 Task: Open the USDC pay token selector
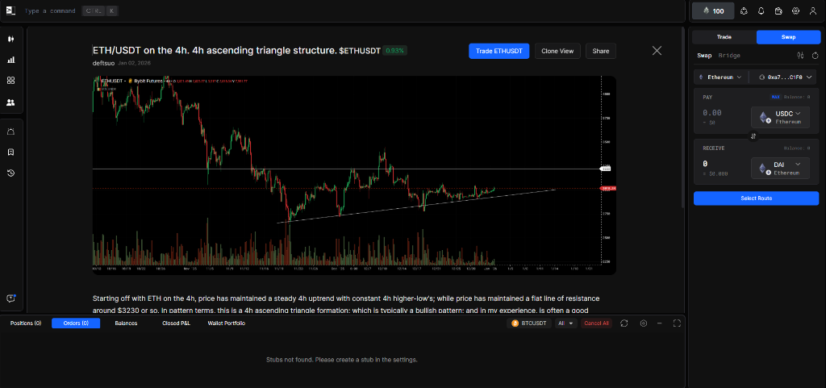coord(780,117)
